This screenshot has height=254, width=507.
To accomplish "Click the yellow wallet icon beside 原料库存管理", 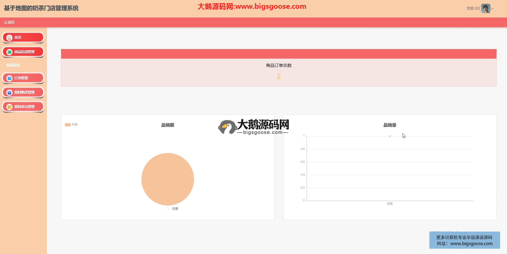I will pyautogui.click(x=10, y=107).
